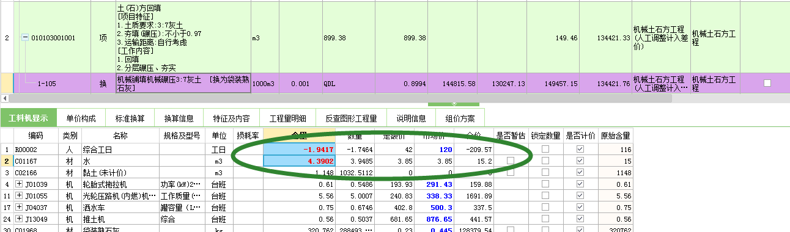
Task: Open the 标准换算 tab
Action: click(130, 118)
